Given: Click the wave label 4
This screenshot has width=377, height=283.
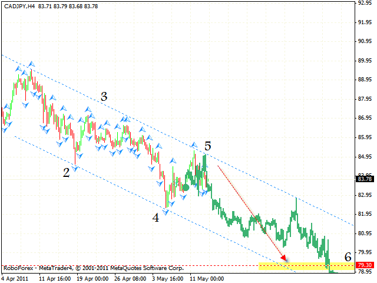Looking at the screenshot, I should (156, 217).
